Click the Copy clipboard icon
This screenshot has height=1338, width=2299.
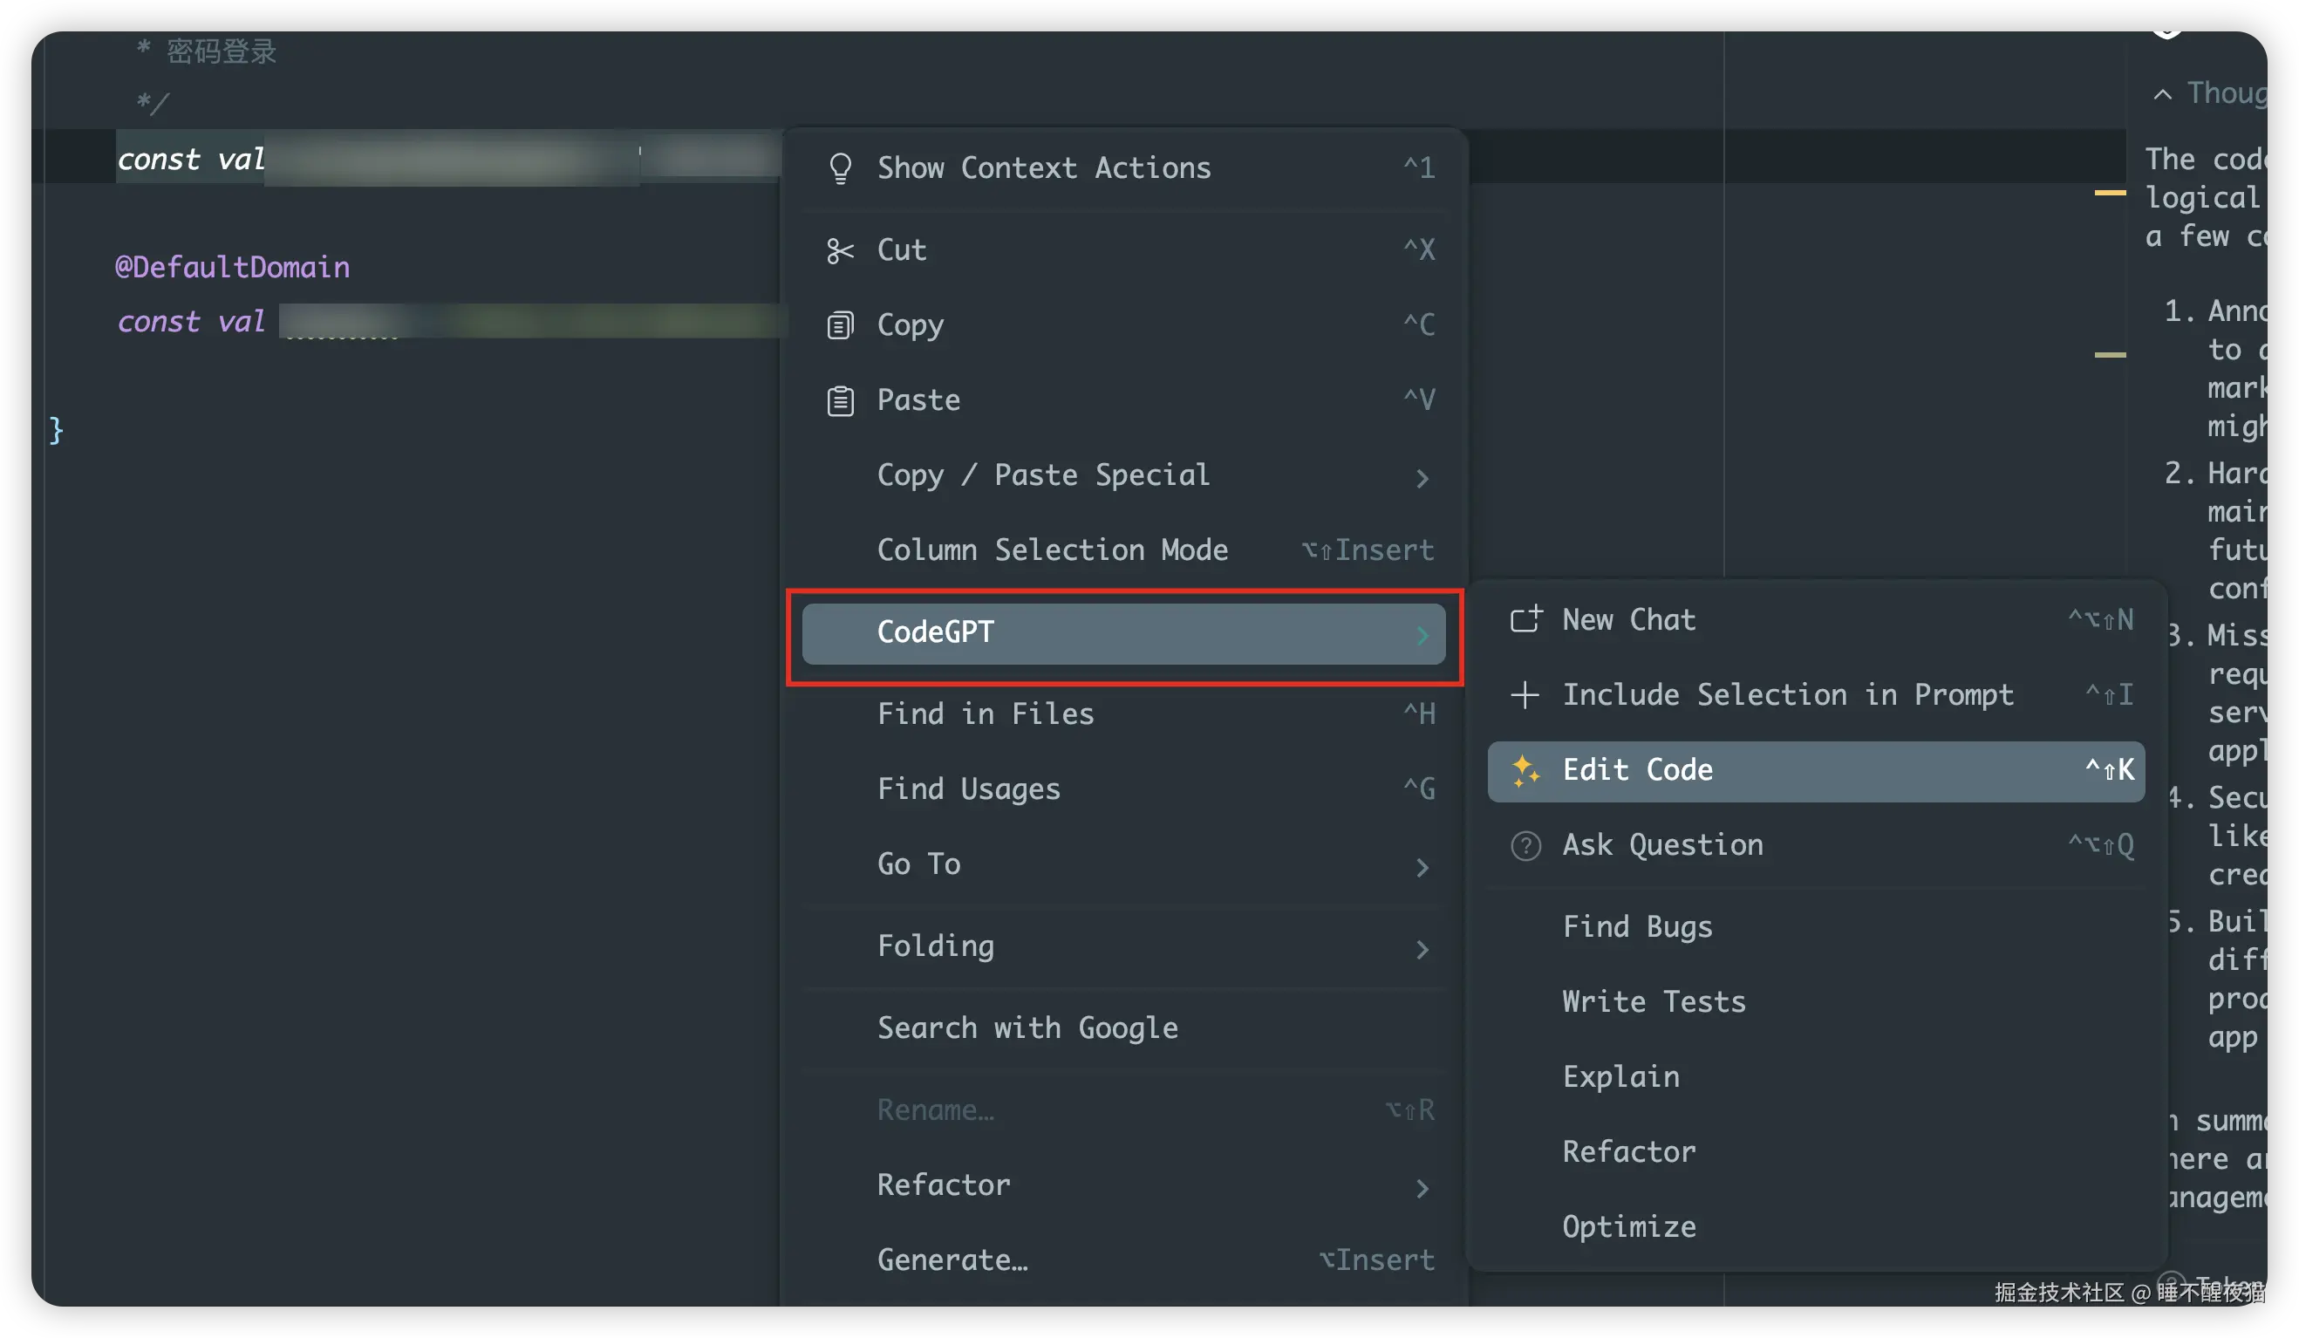pyautogui.click(x=839, y=325)
